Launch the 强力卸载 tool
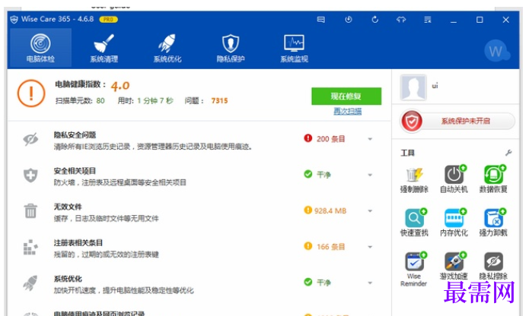The width and height of the screenshot is (529, 316). point(493,223)
